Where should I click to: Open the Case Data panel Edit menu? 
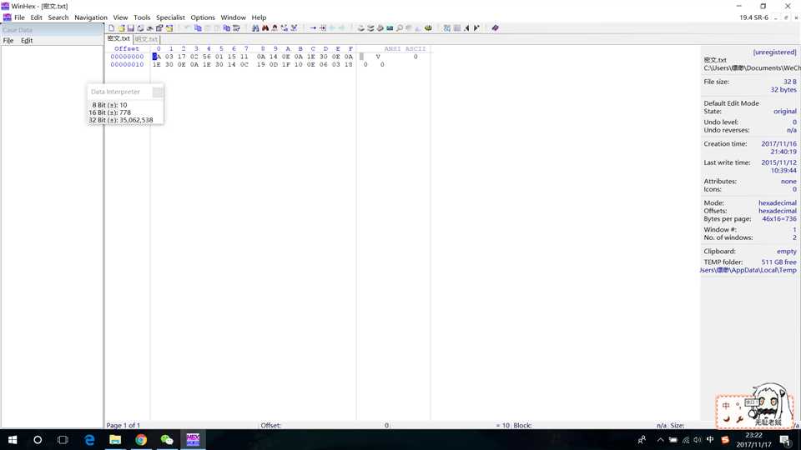[x=27, y=40]
